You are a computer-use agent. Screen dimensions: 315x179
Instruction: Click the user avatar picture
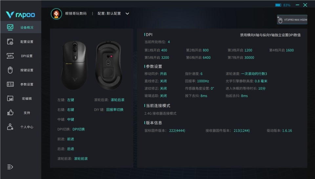point(56,14)
